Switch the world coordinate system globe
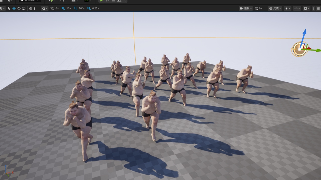The image size is (321, 180). [x=31, y=8]
